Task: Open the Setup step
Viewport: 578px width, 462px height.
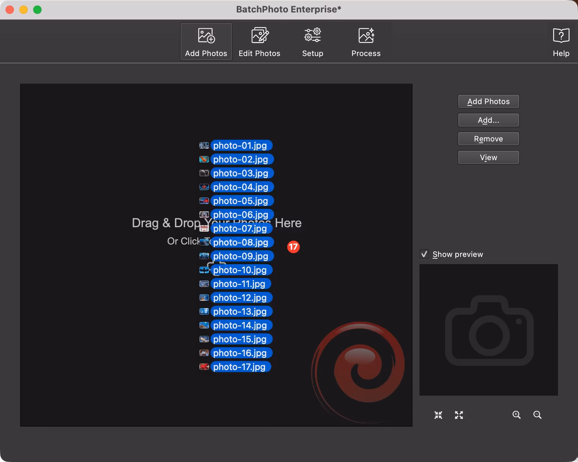Action: point(313,42)
